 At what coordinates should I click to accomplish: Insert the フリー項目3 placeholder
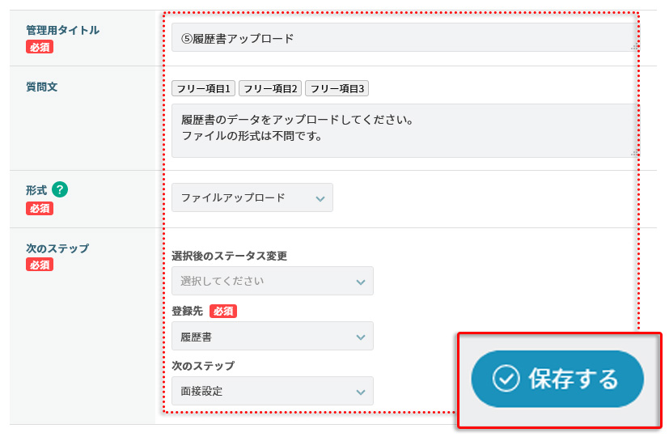337,88
